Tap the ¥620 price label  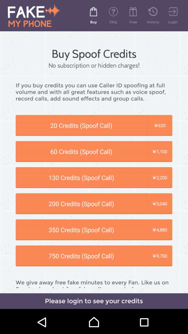160,126
